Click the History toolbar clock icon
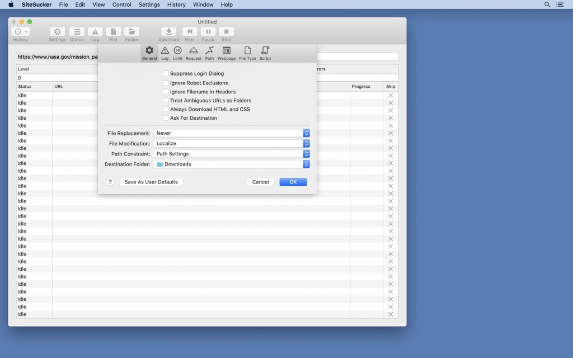 [x=21, y=32]
